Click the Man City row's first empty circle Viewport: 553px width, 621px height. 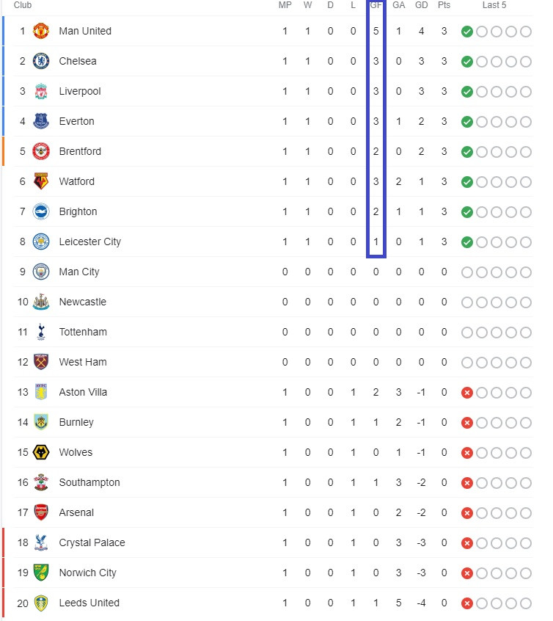tap(467, 272)
